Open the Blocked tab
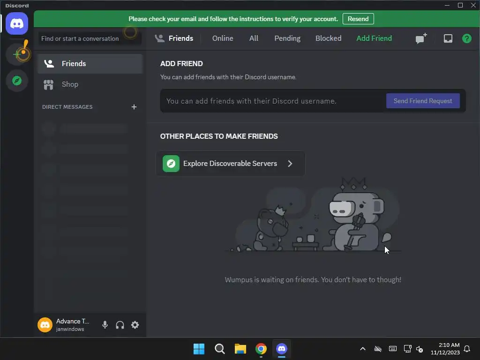Screen dimensions: 480x360 (328, 38)
